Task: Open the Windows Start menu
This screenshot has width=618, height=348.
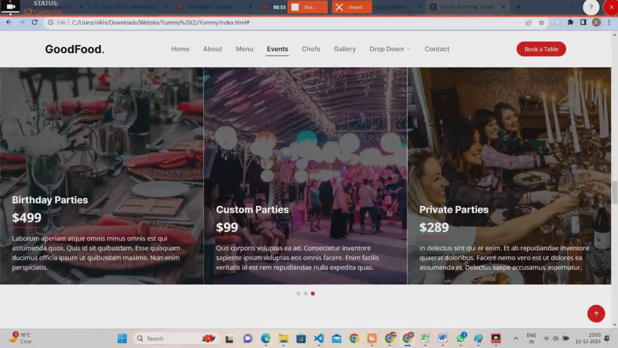Action: coord(122,338)
